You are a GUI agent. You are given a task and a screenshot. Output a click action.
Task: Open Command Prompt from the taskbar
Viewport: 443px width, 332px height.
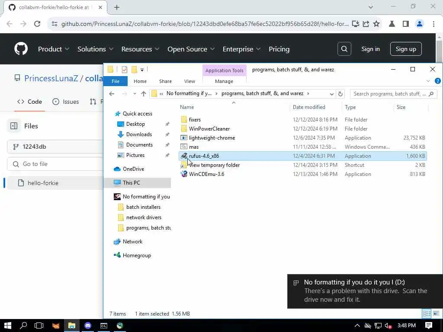(x=104, y=326)
